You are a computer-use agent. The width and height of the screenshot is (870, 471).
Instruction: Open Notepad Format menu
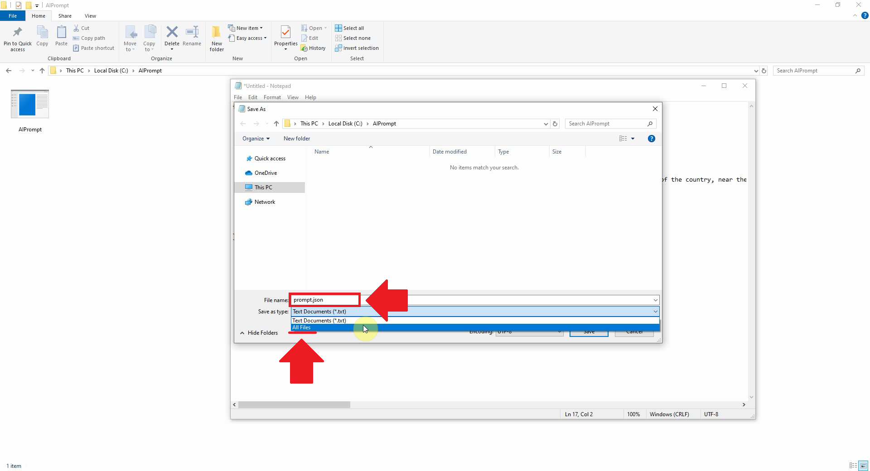(272, 97)
